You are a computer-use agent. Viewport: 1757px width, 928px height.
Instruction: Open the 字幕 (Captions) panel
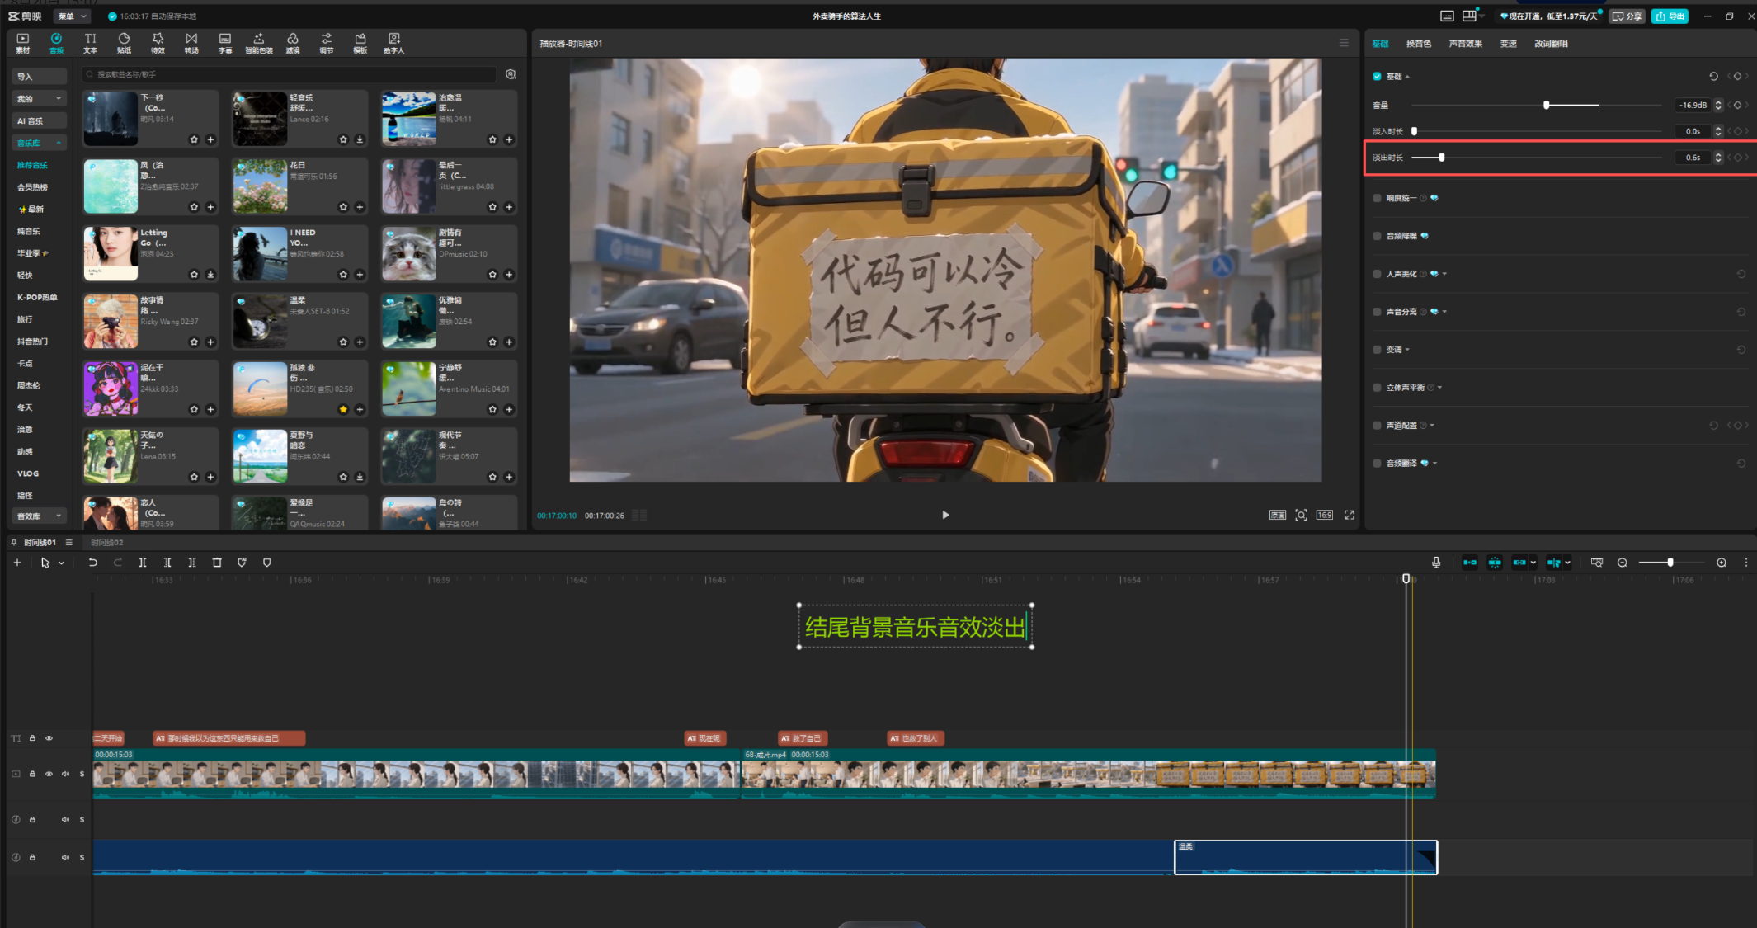point(225,43)
